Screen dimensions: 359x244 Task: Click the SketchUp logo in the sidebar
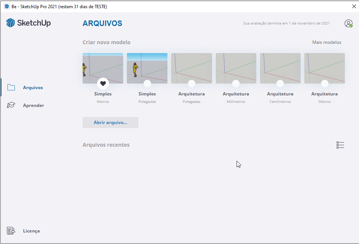[x=28, y=23]
